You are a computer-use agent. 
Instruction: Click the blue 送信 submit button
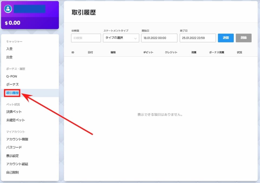tap(226, 38)
